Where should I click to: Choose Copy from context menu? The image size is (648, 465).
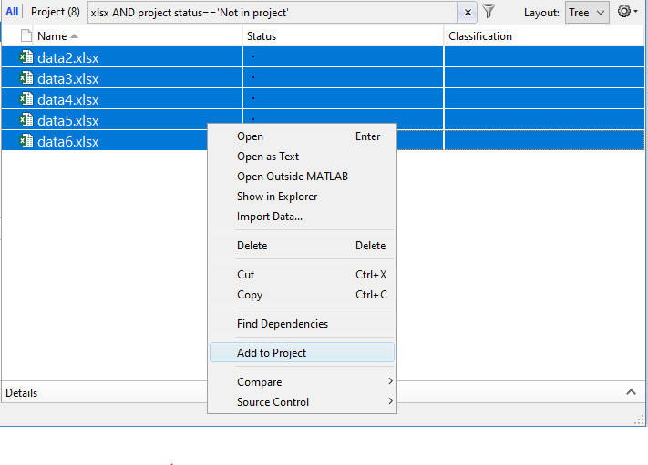[x=302, y=295]
